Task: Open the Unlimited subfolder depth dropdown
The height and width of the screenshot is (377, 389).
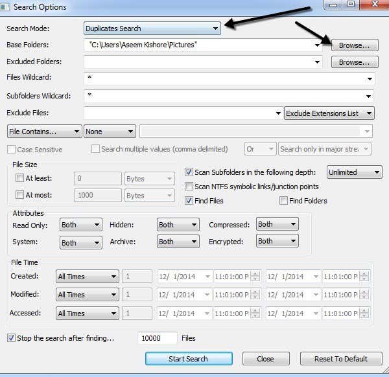Action: click(355, 172)
